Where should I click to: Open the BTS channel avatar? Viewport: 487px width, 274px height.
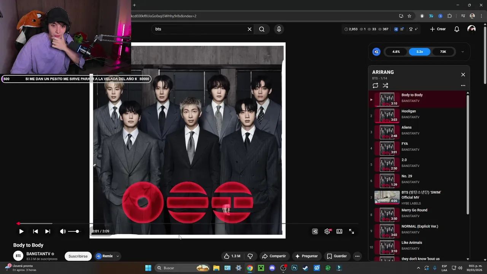(x=18, y=256)
